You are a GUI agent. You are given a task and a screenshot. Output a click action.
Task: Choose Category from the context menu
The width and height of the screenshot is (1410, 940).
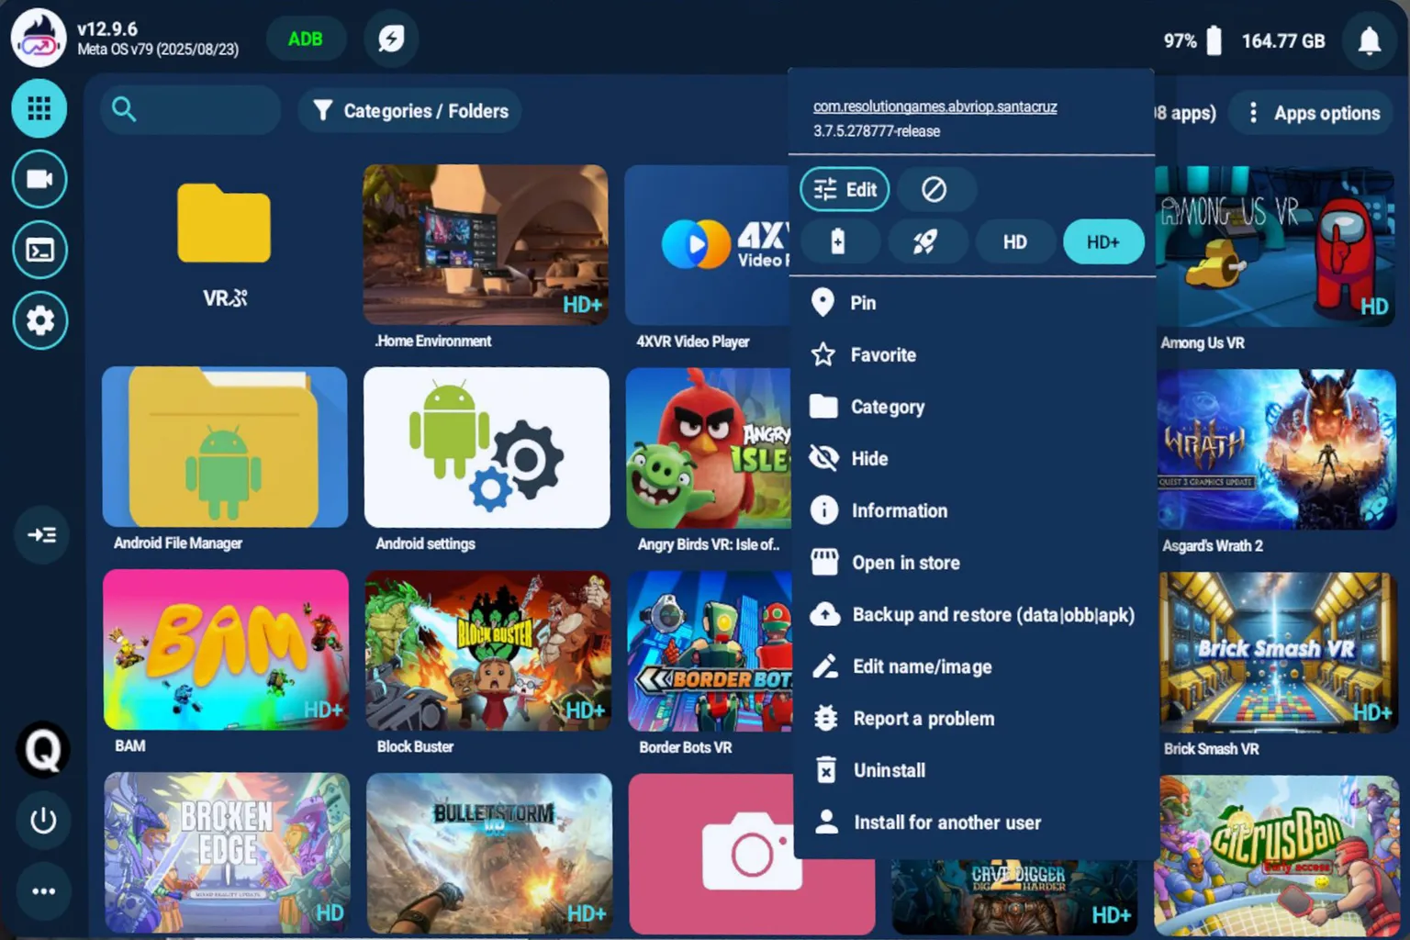click(x=973, y=407)
